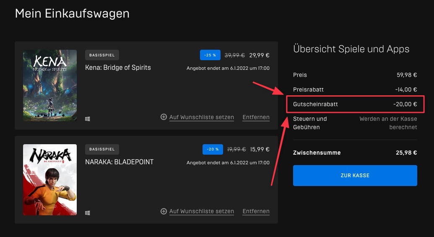Click the Gutscheinrabatt label
434x237 pixels.
[x=315, y=104]
